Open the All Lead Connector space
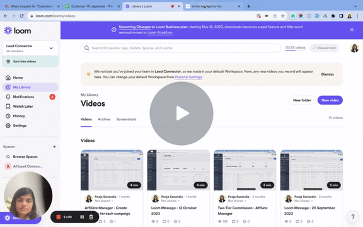The image size is (363, 227). pyautogui.click(x=28, y=166)
